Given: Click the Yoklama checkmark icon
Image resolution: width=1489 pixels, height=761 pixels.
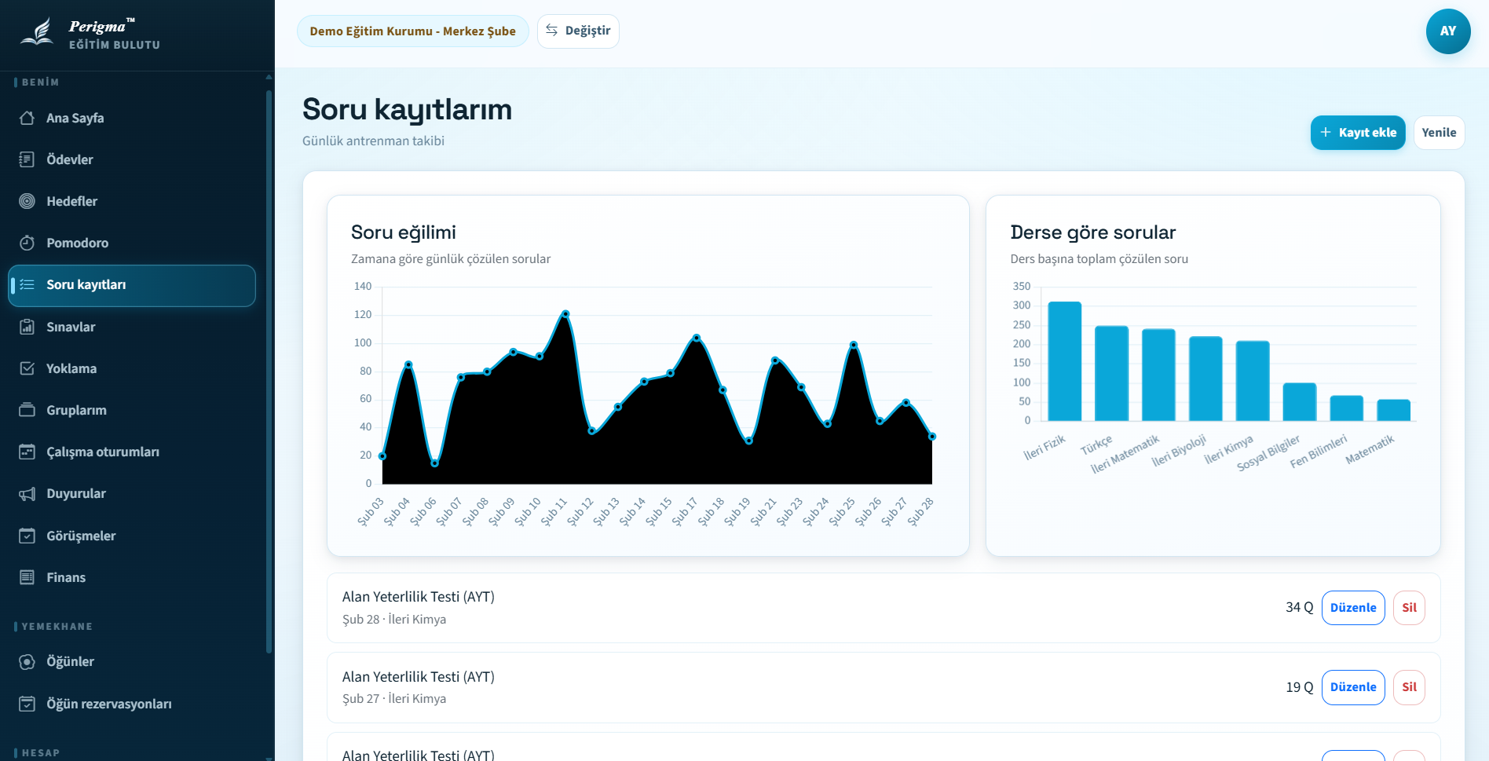Looking at the screenshot, I should pyautogui.click(x=27, y=368).
